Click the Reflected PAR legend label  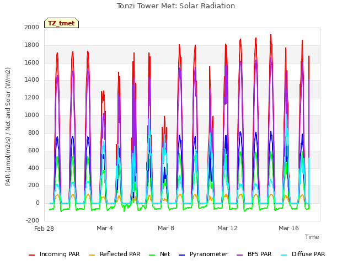(x=120, y=254)
